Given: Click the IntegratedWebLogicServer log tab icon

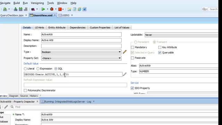Looking at the screenshot, I should 42,101.
